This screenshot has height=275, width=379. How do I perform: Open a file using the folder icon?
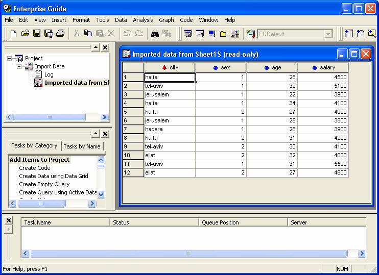click(25, 34)
